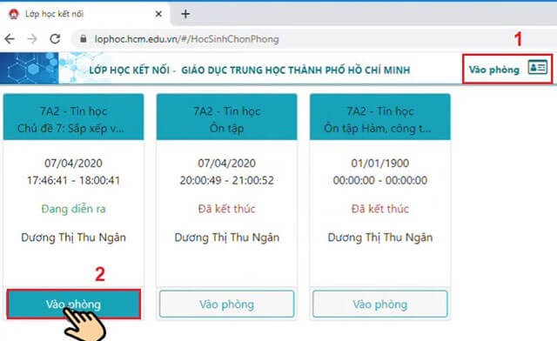Click the 17:46:41 - 18:00:41 time text
557x341 pixels.
pyautogui.click(x=73, y=180)
